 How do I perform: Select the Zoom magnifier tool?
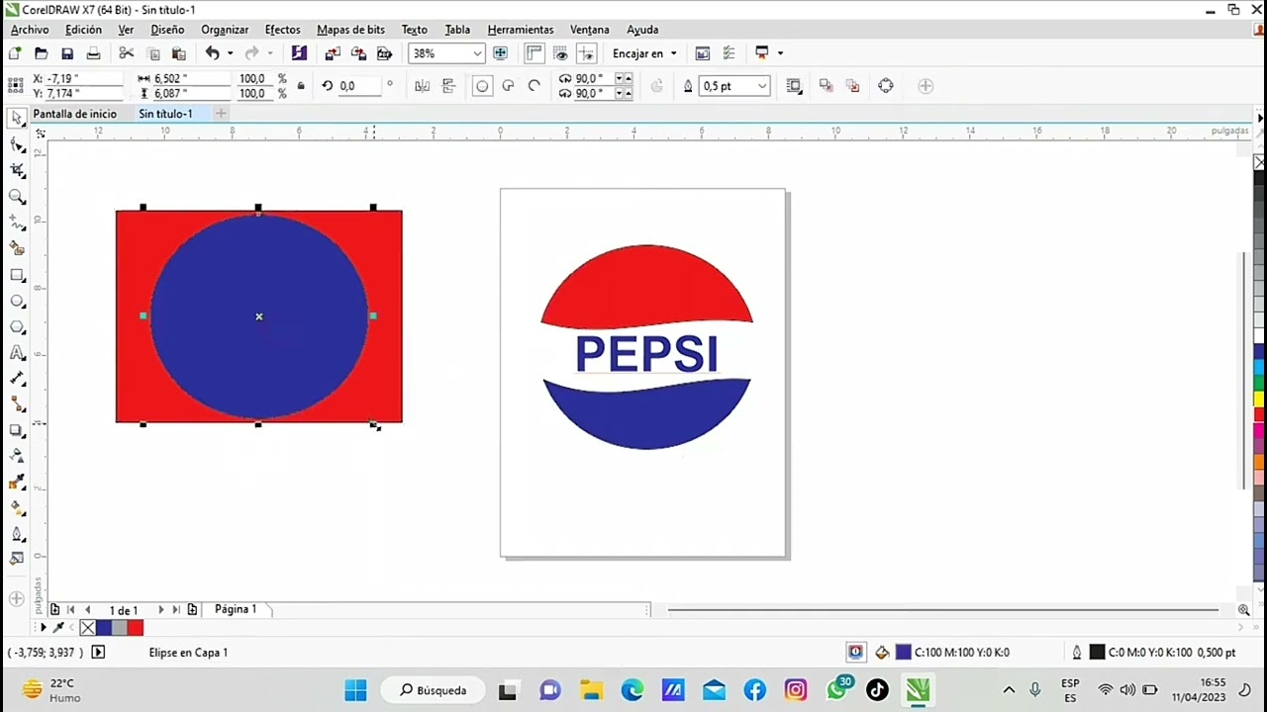click(x=17, y=197)
